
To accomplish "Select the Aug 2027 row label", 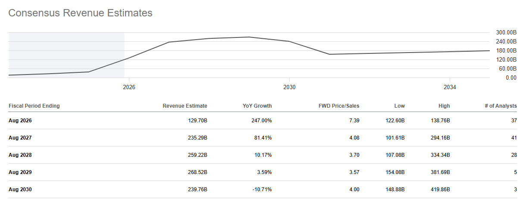I will tap(20, 138).
